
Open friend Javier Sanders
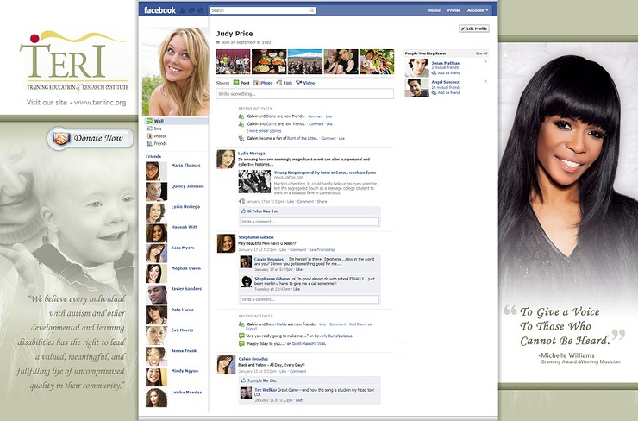click(186, 289)
